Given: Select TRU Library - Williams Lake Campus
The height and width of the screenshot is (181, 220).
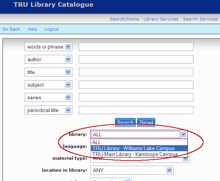Looking at the screenshot, I should [139, 148].
